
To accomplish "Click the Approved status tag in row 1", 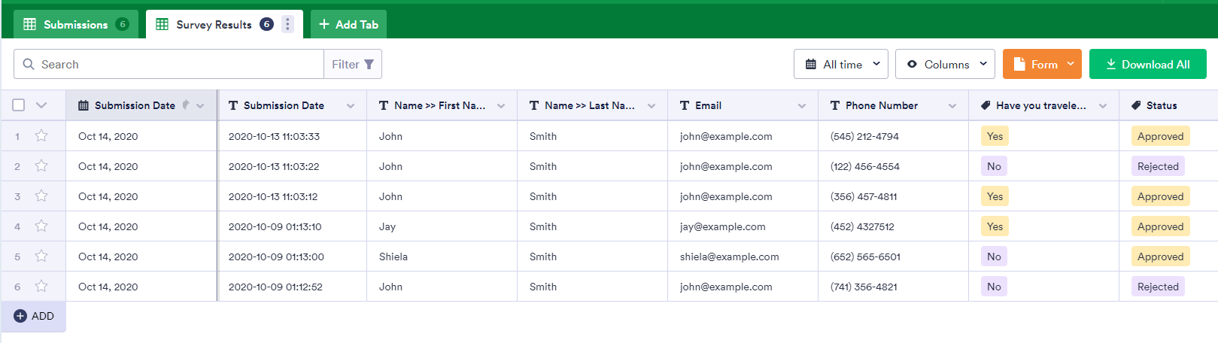I will point(1160,136).
